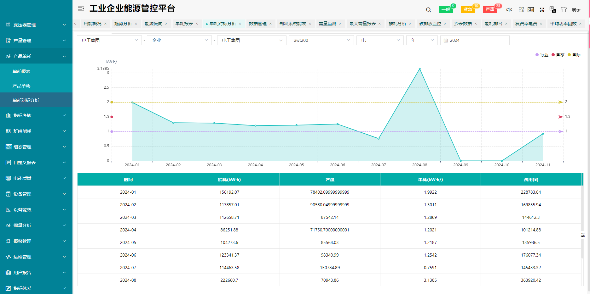Change theme with the T-shirt icon
This screenshot has width=590, height=294.
pos(564,10)
